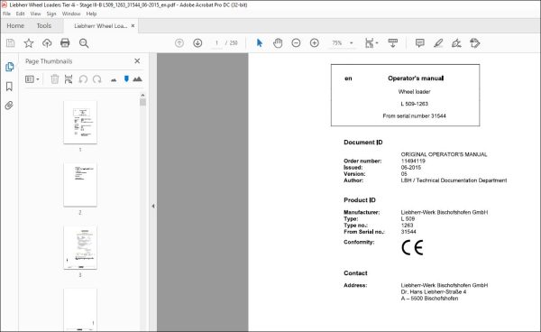Image resolution: width=541 pixels, height=332 pixels.
Task: Open the View menu
Action: (35, 14)
